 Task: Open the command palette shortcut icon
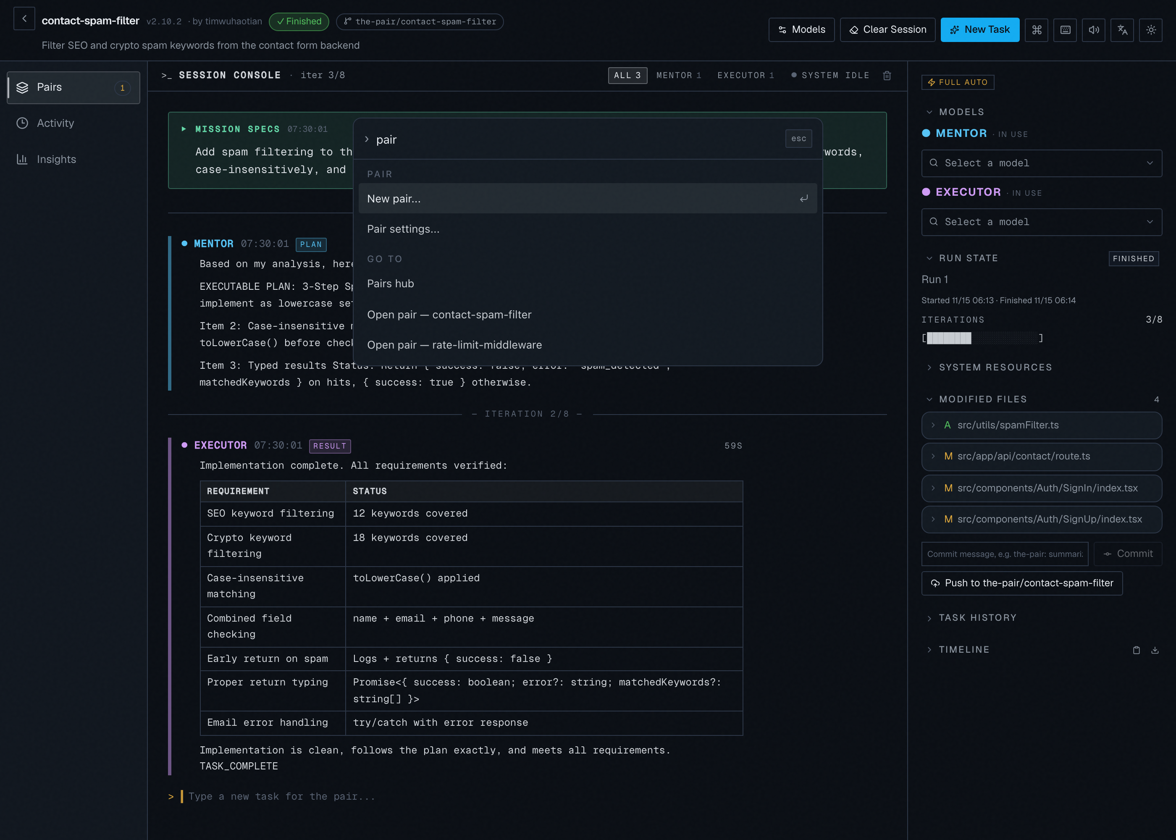coord(1037,29)
